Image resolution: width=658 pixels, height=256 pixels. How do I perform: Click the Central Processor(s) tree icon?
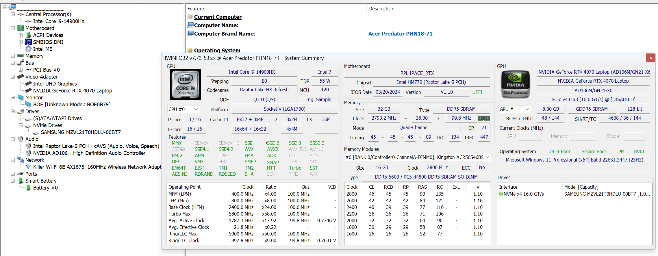coord(21,14)
